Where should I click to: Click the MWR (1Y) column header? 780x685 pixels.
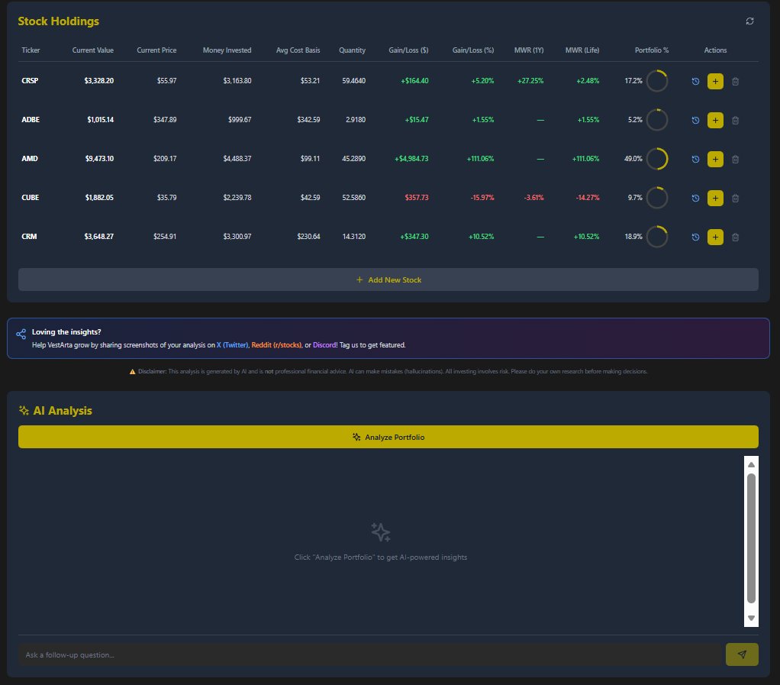529,50
